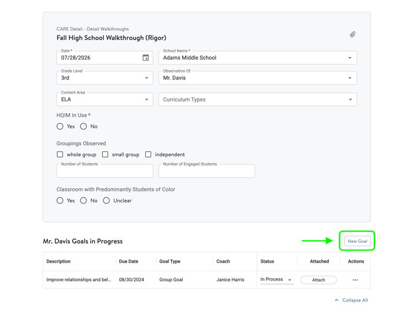Select Yes for Students of Color
This screenshot has height=315, width=412.
click(60, 201)
